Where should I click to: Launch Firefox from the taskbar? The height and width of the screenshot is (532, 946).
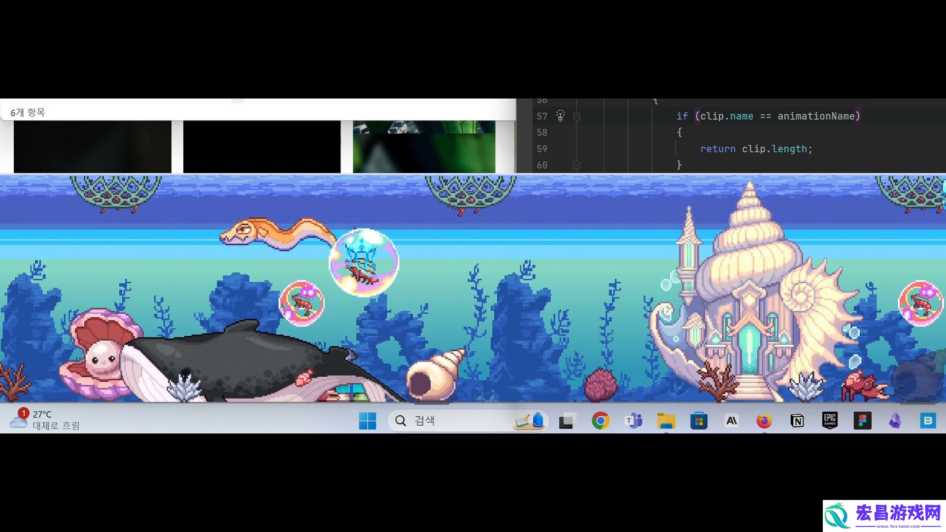point(764,421)
